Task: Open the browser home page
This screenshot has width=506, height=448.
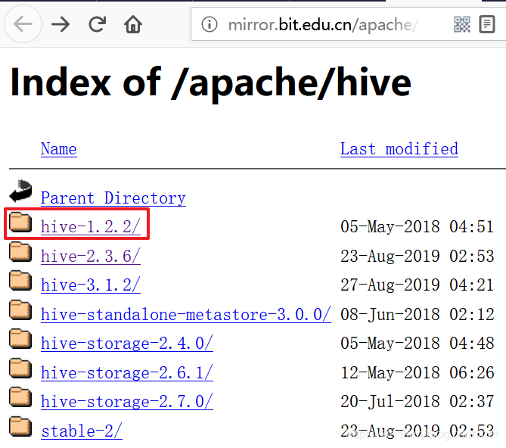Action: coord(133,24)
